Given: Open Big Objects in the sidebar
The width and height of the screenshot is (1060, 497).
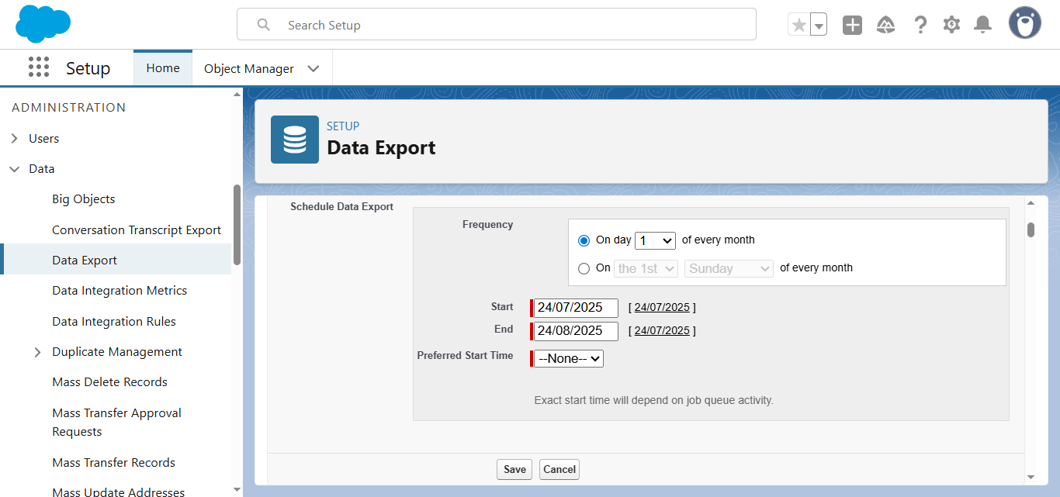Looking at the screenshot, I should point(84,199).
